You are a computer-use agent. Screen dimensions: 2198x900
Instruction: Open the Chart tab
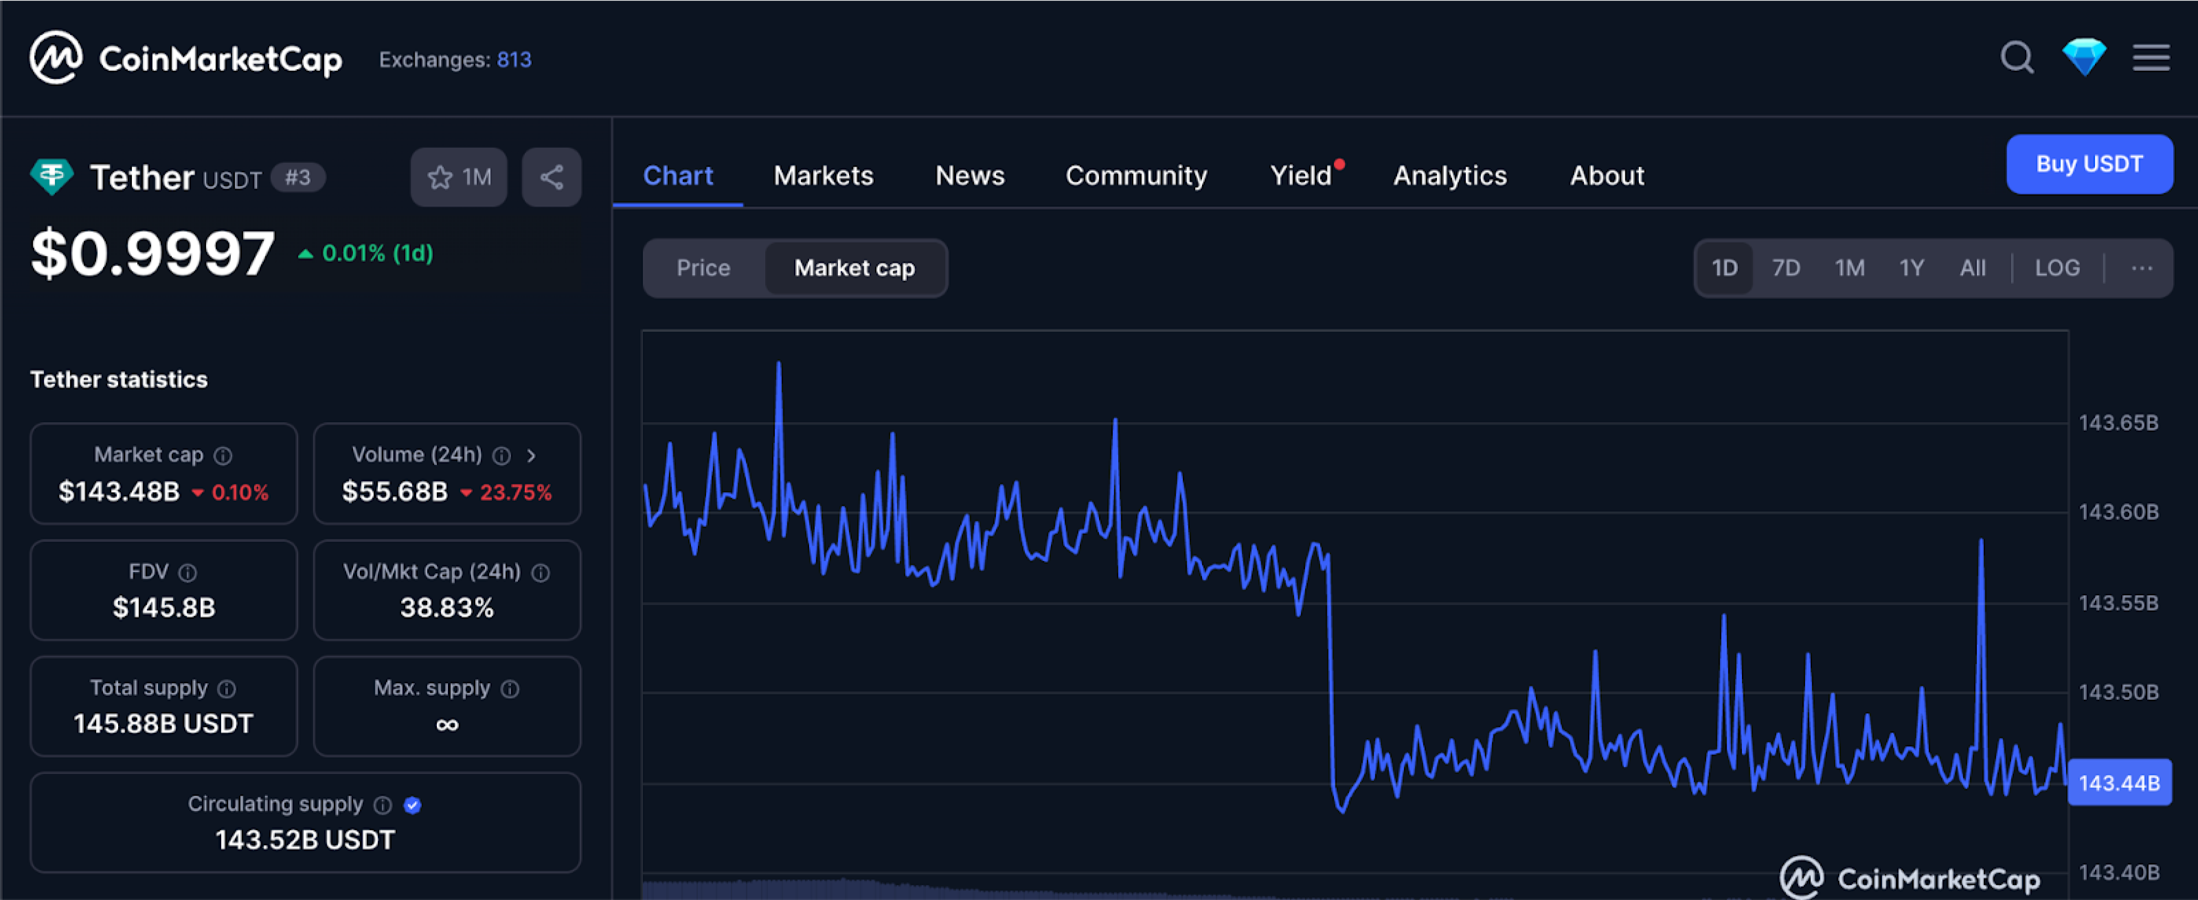[x=678, y=176]
